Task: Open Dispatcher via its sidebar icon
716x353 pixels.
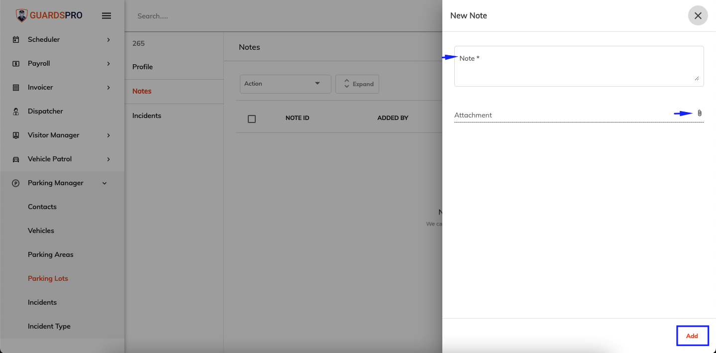Action: [16, 111]
